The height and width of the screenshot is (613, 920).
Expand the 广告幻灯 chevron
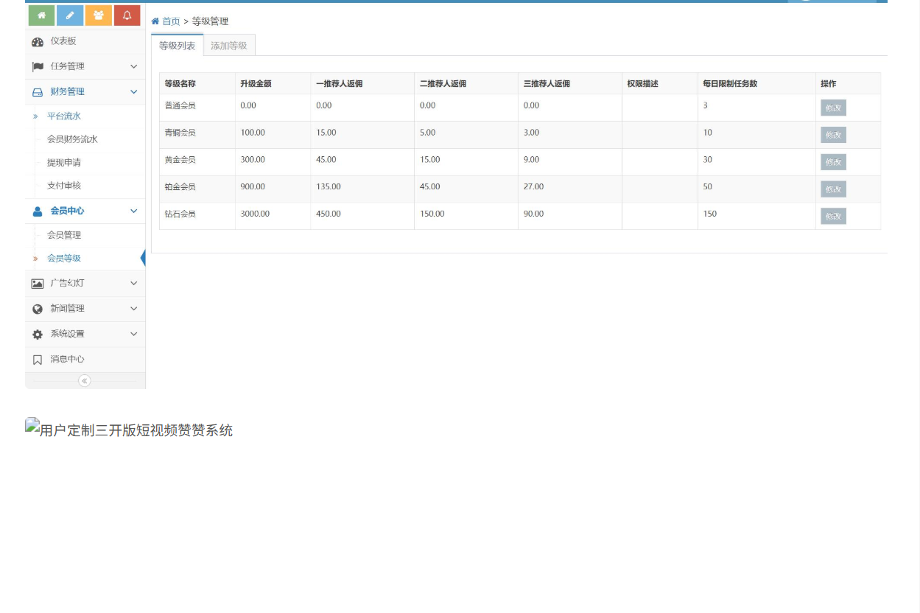coord(134,283)
